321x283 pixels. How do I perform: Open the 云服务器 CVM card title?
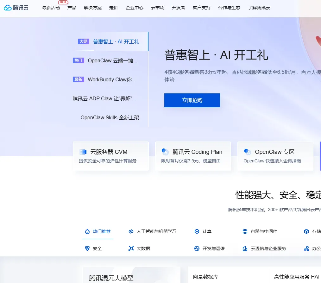coord(109,152)
